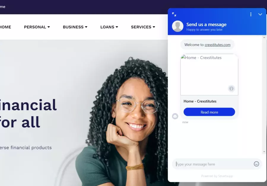Click the Home - Crexstitutes card title
Viewport: 267px width, 186px height.
200,101
